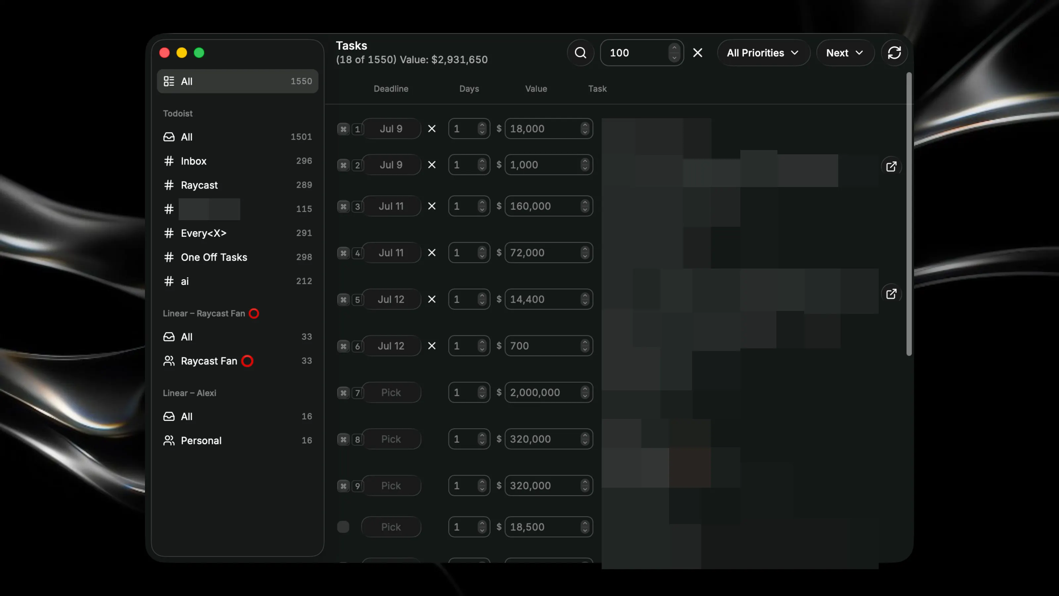Adjust value stepper on the 160,000 field
This screenshot has height=596, width=1059.
tap(584, 206)
